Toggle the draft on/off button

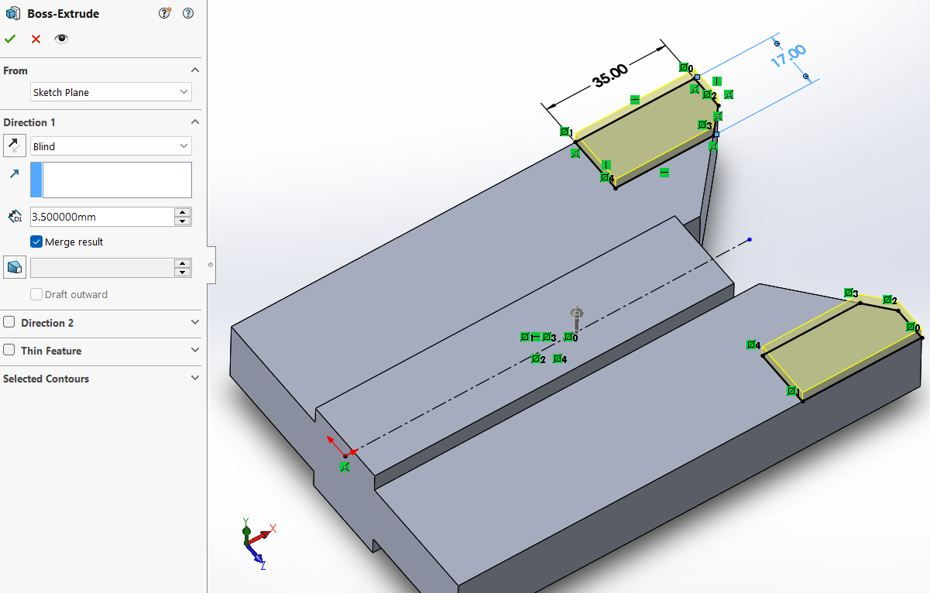pos(15,268)
